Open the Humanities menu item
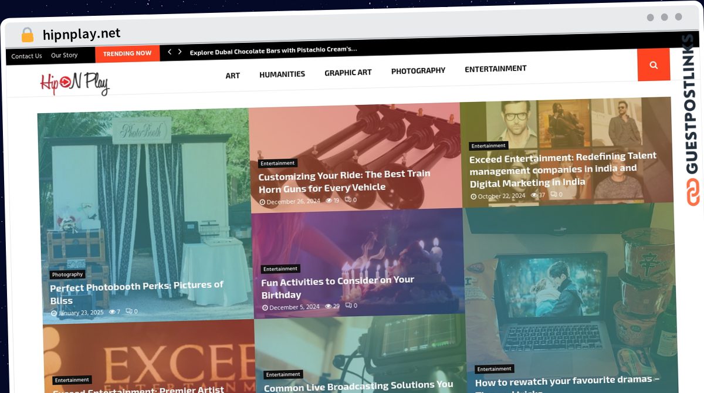 282,74
